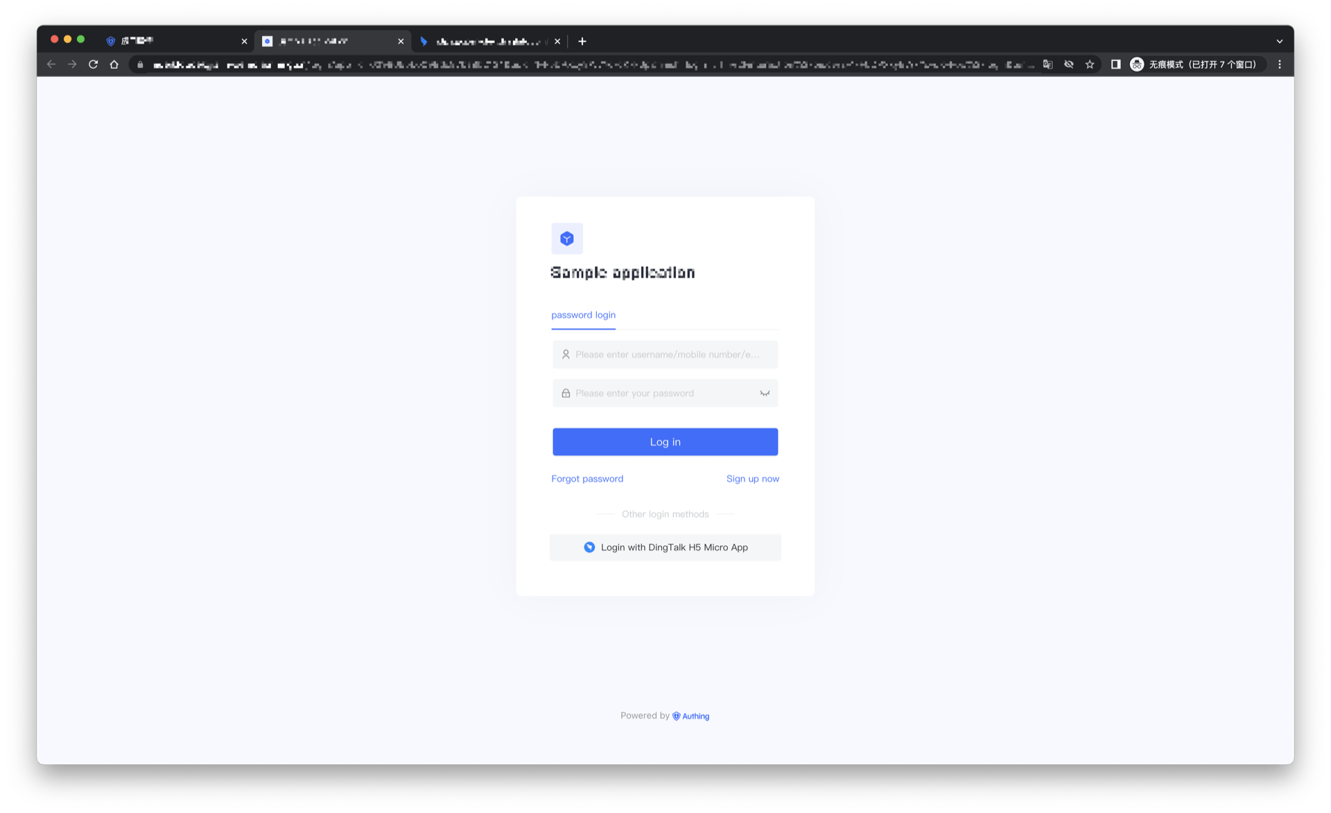The height and width of the screenshot is (813, 1331).
Task: Click the Authing shield logo in the footer
Action: coord(676,715)
